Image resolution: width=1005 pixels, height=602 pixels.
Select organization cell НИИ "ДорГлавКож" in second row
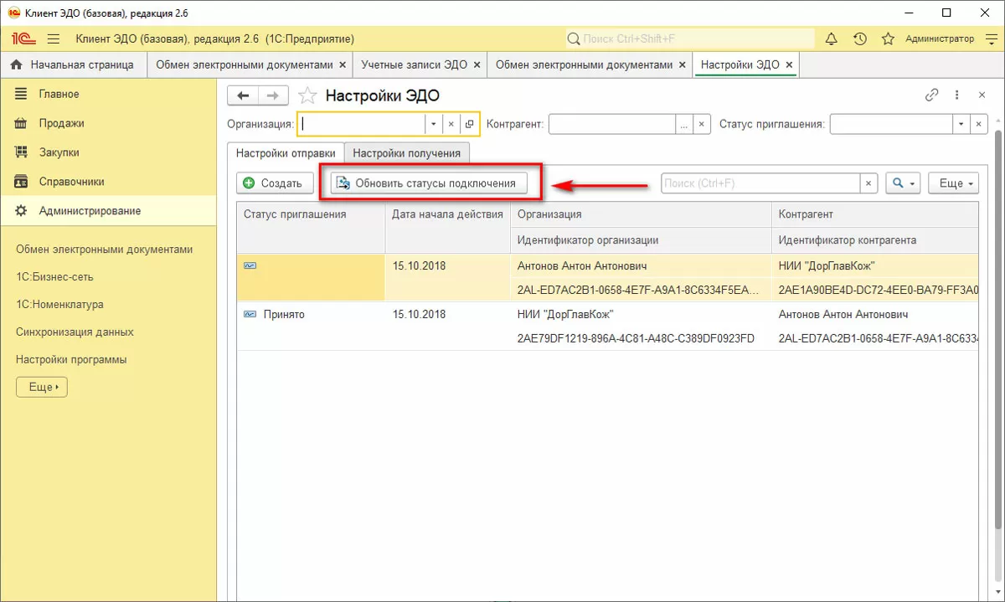[x=641, y=315]
